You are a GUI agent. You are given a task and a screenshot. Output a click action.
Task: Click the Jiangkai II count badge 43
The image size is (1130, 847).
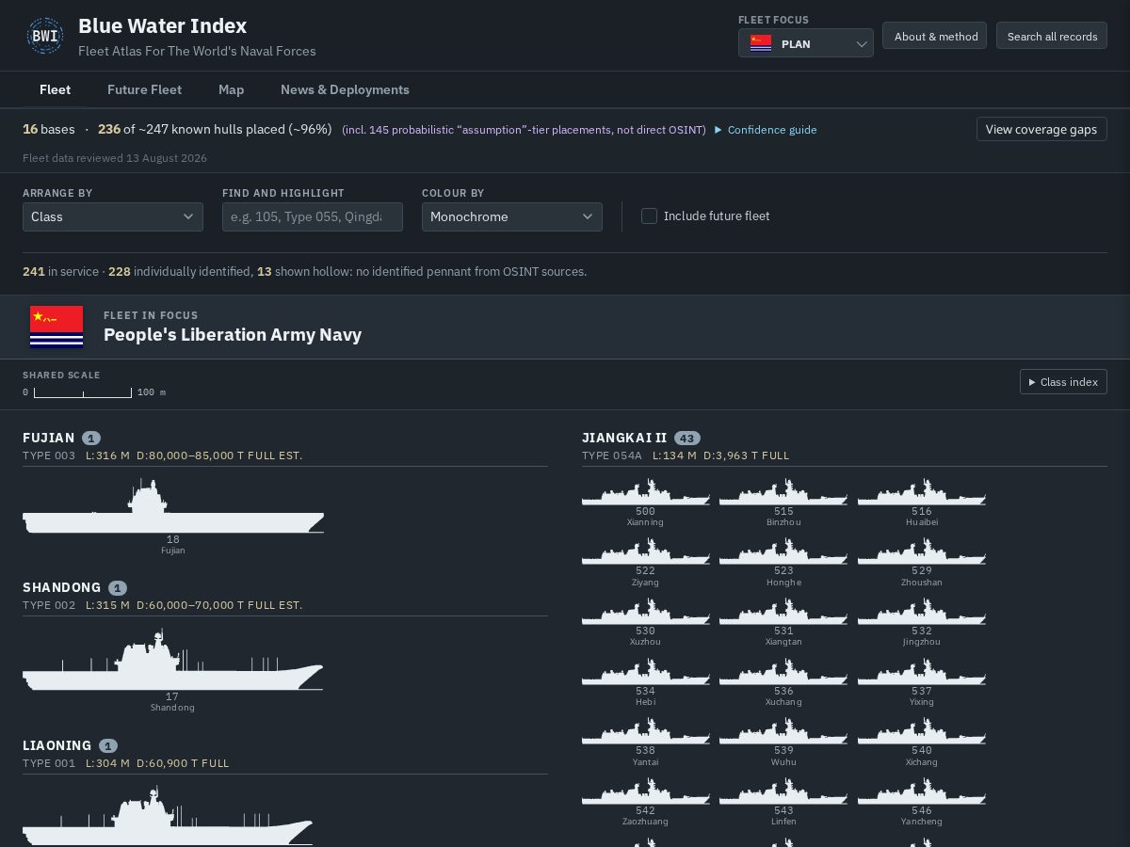(x=687, y=438)
